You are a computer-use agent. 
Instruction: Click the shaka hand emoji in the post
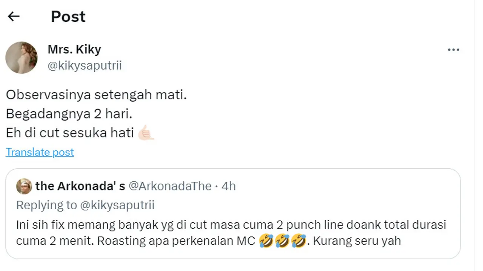tap(146, 132)
